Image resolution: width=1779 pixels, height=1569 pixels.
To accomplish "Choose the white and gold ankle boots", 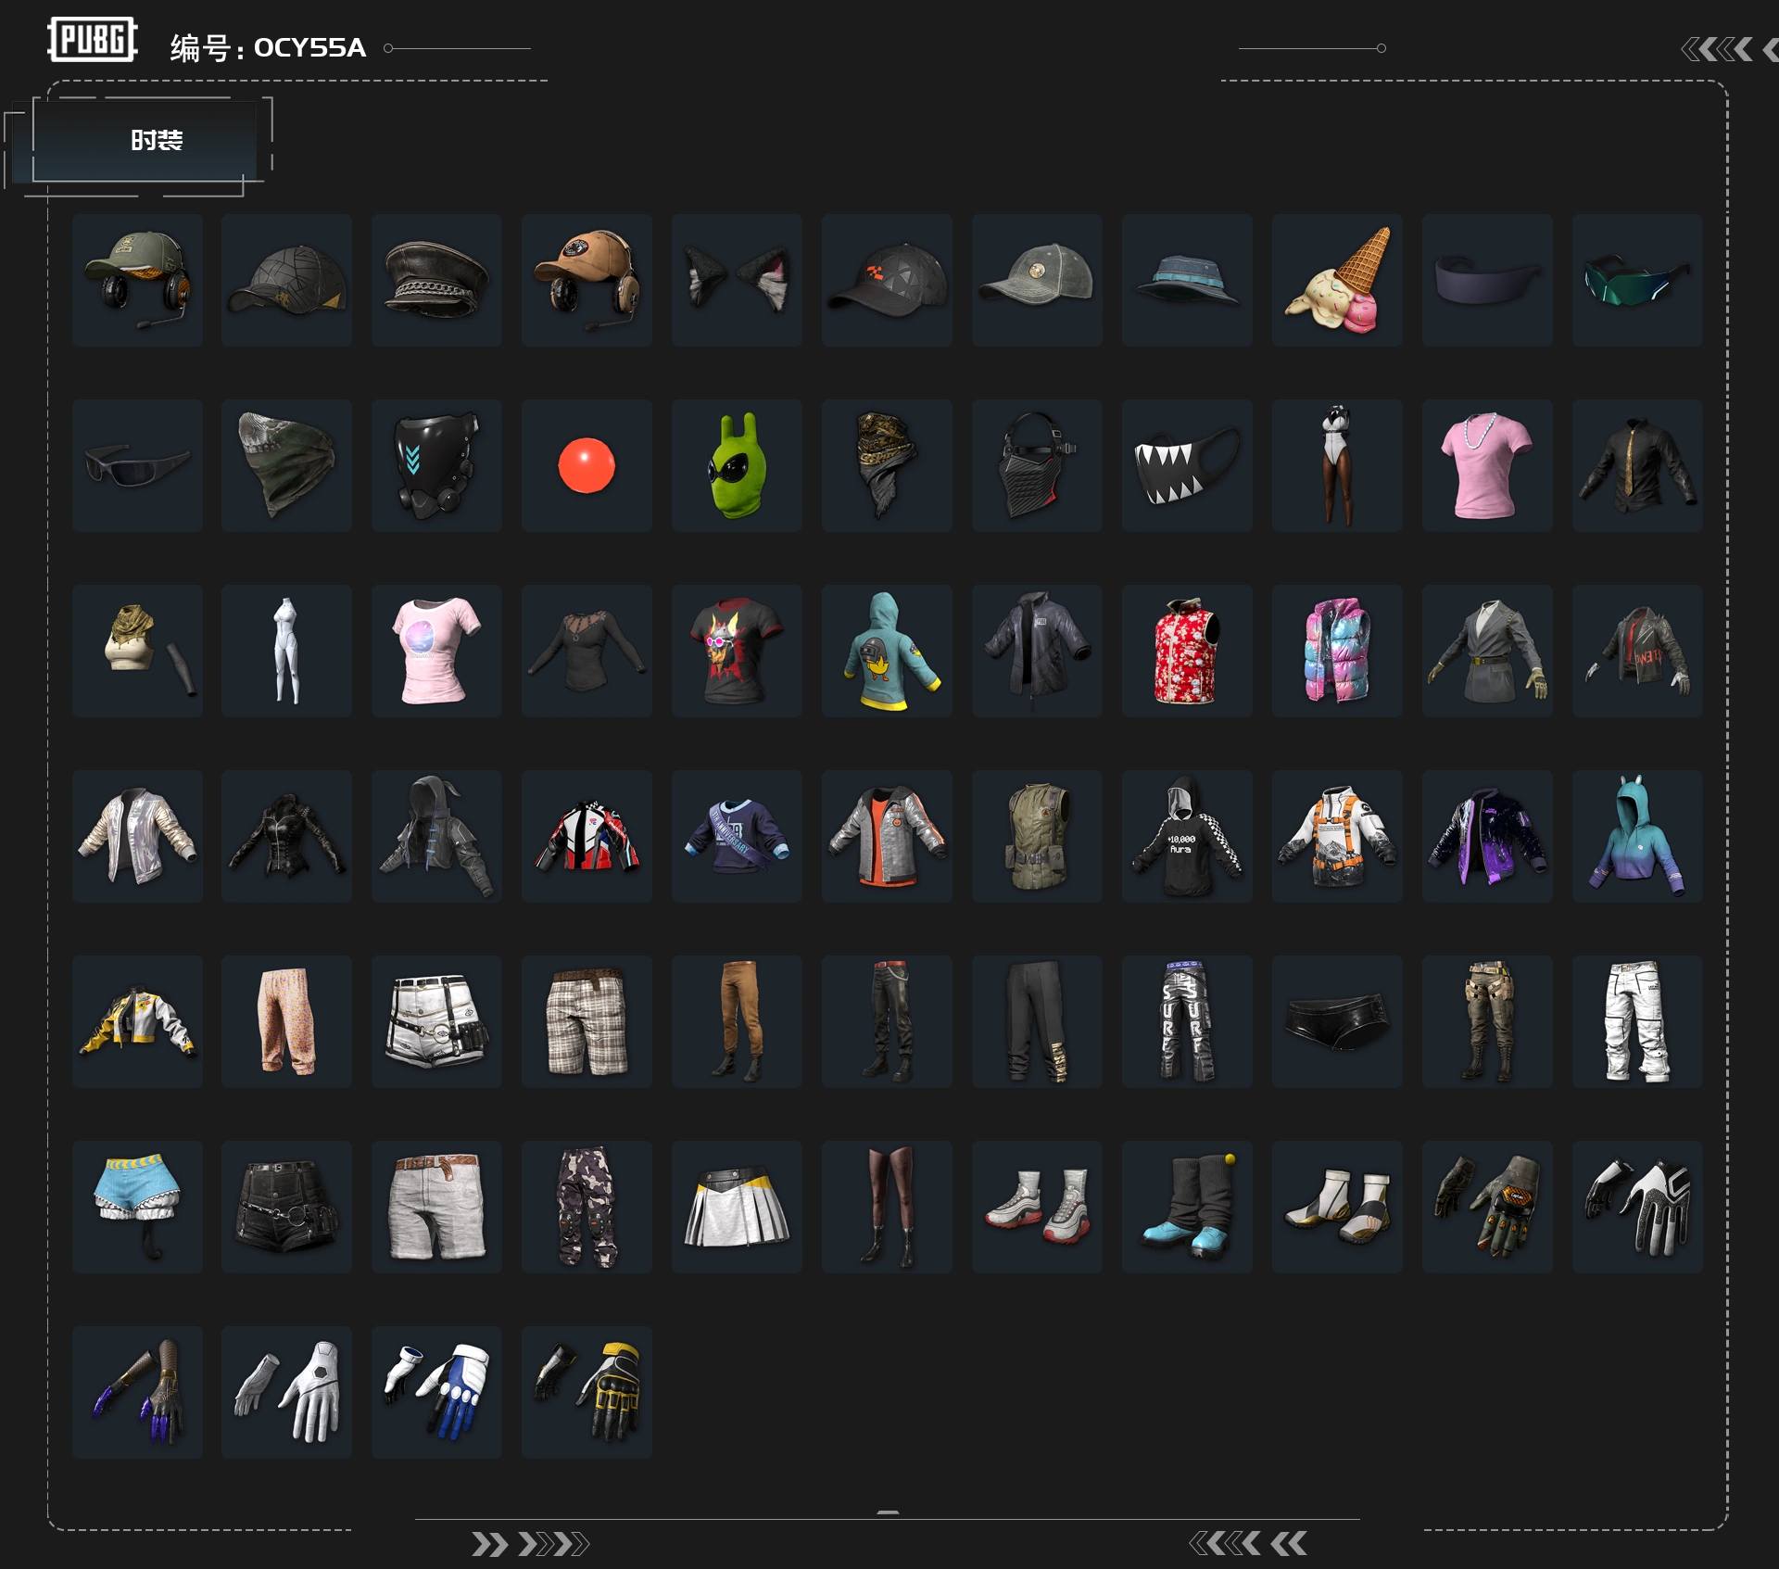I will click(1337, 1207).
